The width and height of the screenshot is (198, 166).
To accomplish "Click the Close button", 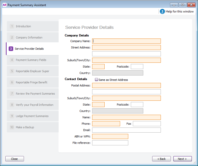I will click(x=15, y=159).
